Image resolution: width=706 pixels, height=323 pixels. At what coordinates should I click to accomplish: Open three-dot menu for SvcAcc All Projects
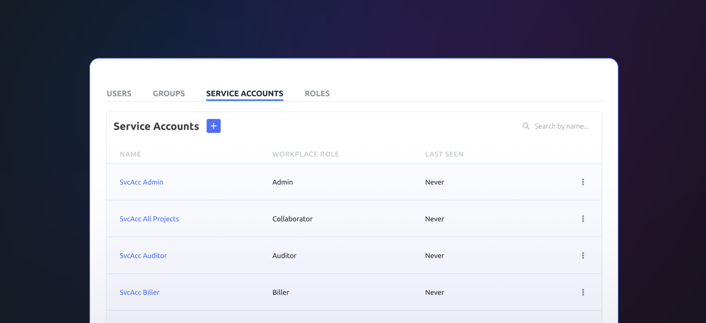tap(583, 219)
